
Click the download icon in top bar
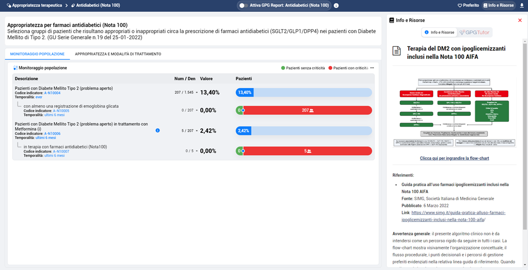point(522,5)
